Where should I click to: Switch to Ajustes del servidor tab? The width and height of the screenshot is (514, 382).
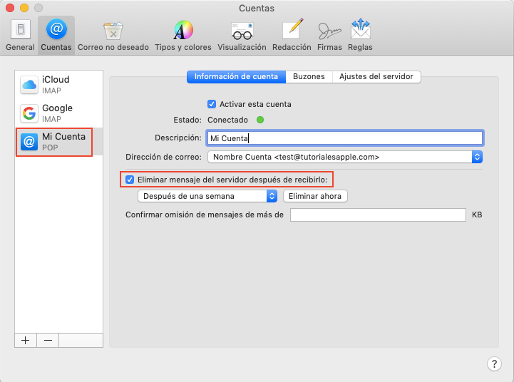(x=376, y=77)
